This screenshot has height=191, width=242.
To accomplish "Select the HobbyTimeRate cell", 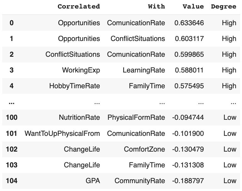I will 74,86.
